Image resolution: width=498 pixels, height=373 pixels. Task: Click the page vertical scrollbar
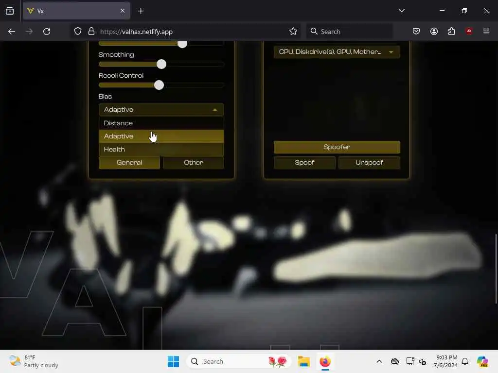[x=496, y=269]
